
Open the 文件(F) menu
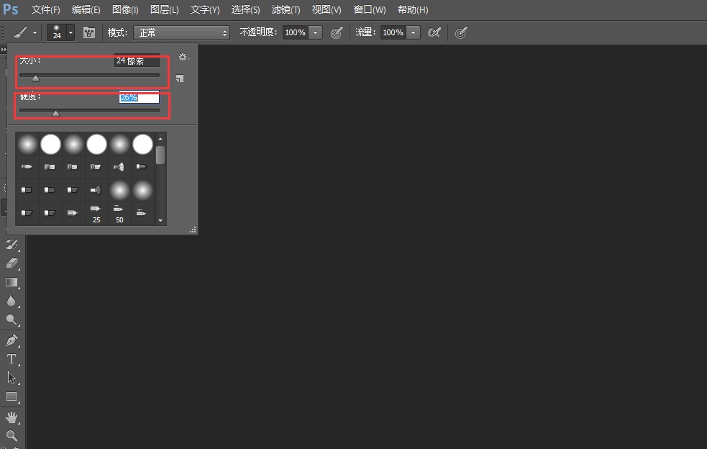45,9
